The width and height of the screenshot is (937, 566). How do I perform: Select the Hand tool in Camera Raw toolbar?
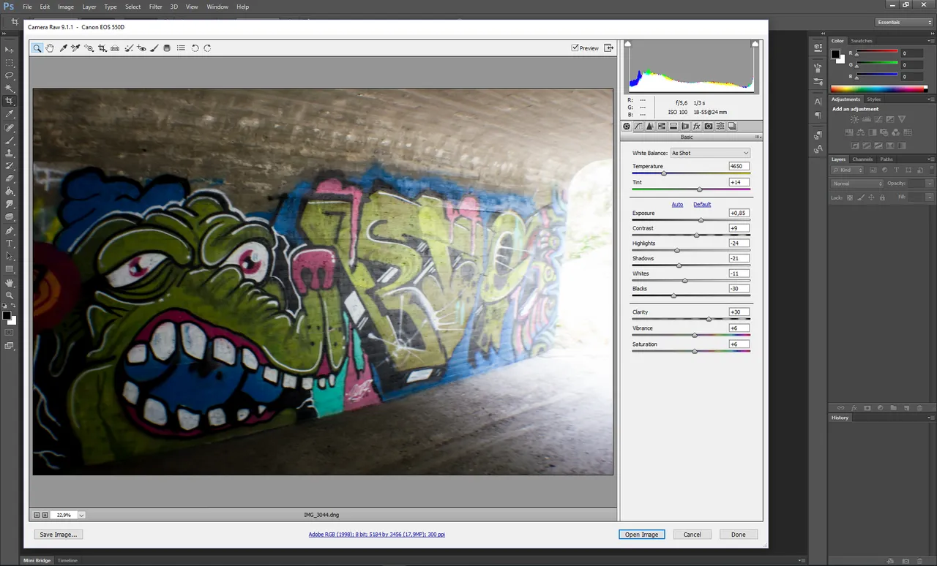pos(50,48)
